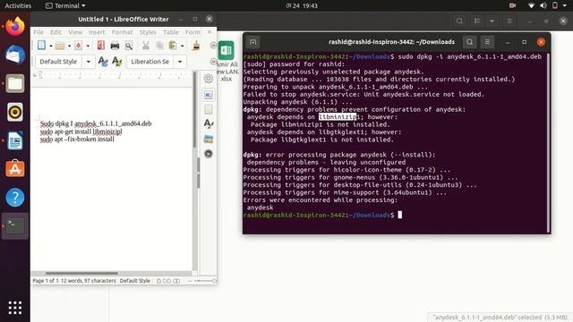Open the Edit menu in Writer

coord(56,32)
